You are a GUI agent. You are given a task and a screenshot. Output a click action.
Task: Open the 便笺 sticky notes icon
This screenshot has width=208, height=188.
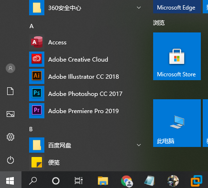37,162
